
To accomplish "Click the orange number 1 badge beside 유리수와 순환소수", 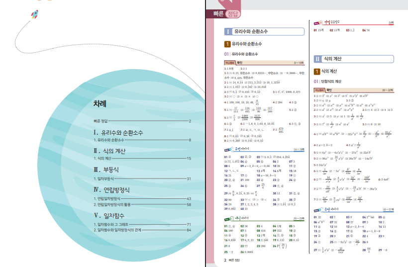I will pos(227,44).
